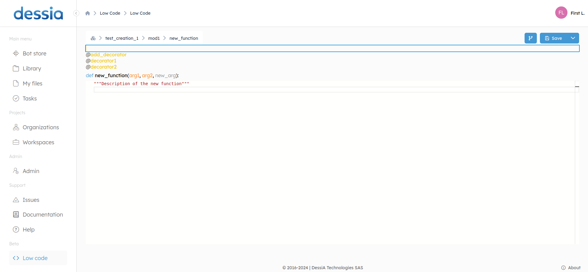Open Low code beta menu item
Image resolution: width=588 pixels, height=272 pixels.
click(x=35, y=258)
